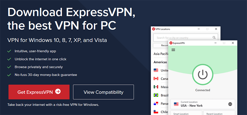Screen dimensions: 247x115
Task: Expand the Asia Pacific region list
Action: [161, 54]
